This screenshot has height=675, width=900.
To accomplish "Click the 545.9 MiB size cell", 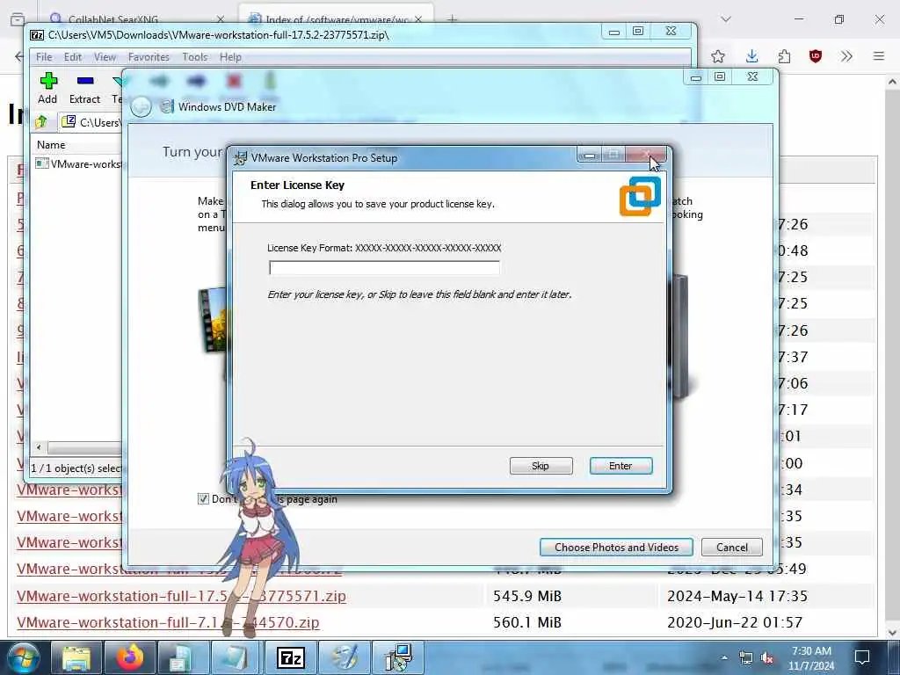I will (x=527, y=597).
